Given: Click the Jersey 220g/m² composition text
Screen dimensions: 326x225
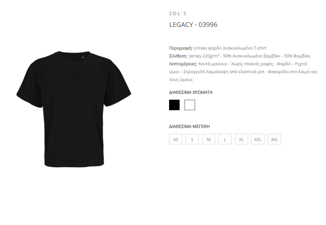Looking at the screenshot, I should 204,56.
